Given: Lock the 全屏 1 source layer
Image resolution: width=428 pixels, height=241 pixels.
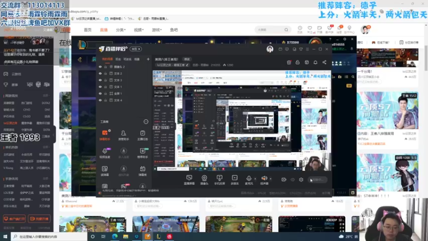Looking at the screenshot, I should pos(105,93).
